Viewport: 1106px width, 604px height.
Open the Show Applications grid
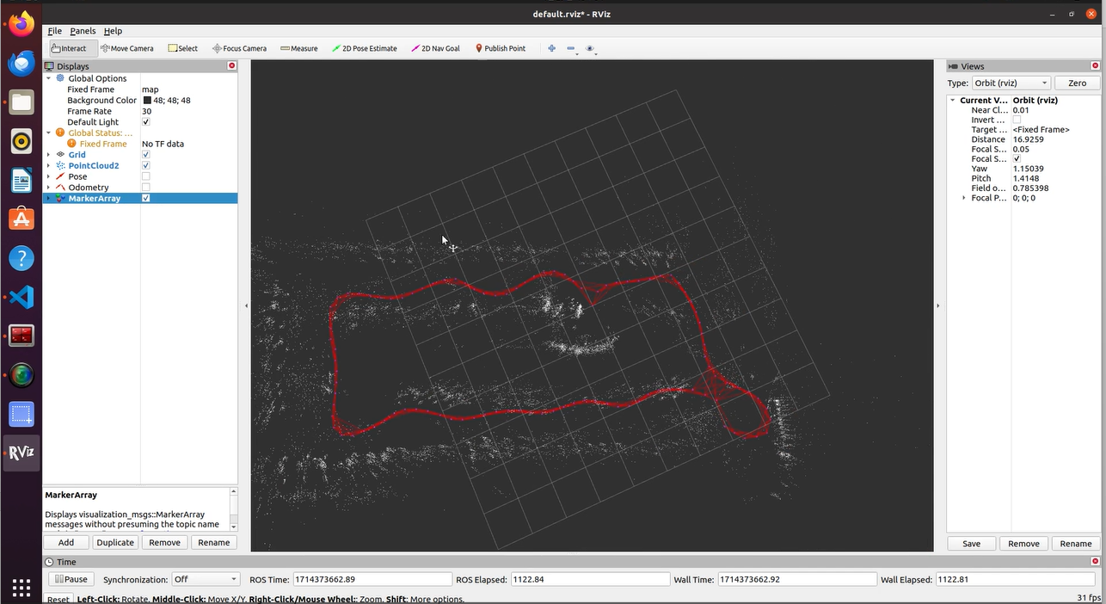point(22,588)
